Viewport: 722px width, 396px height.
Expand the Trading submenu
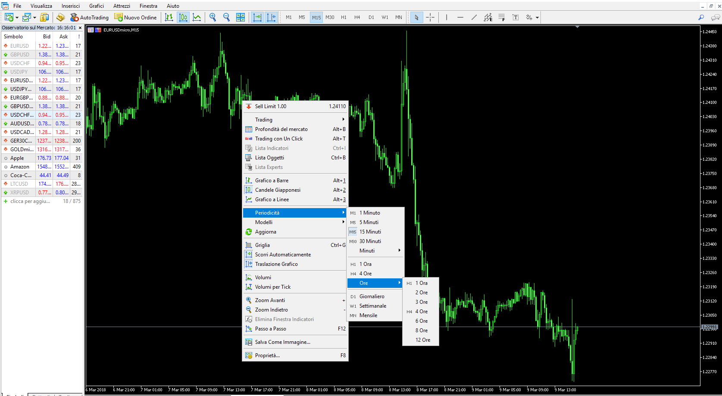[x=295, y=120]
